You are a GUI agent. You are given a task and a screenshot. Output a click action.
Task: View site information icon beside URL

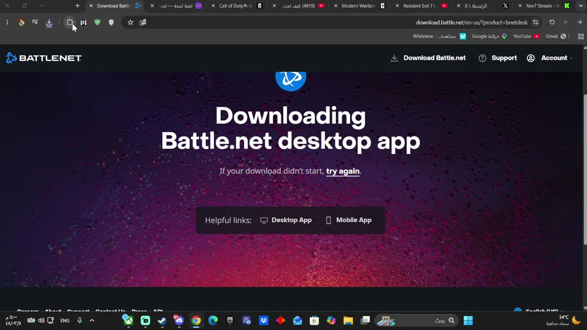coord(536,22)
